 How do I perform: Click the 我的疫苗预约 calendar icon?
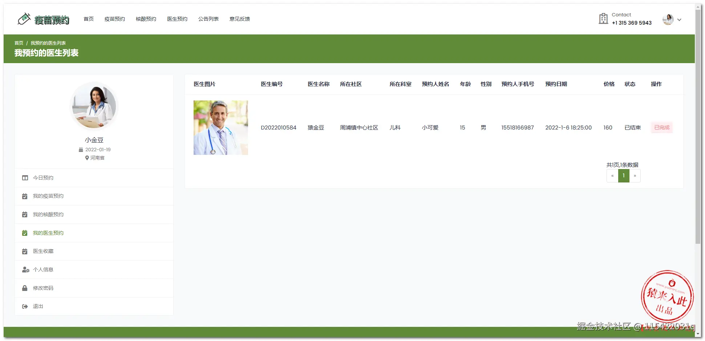click(25, 196)
